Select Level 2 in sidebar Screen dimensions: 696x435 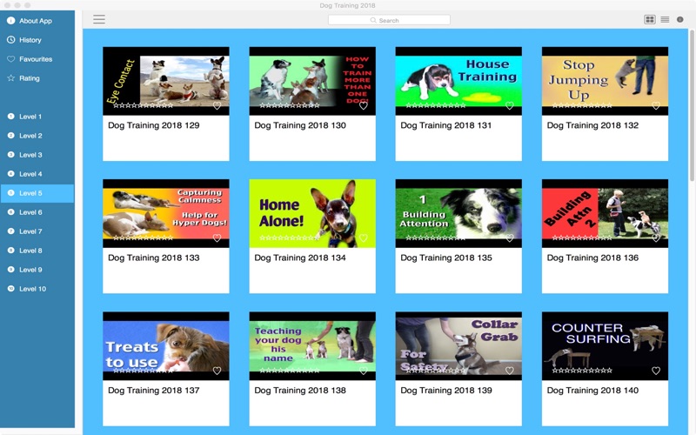37,136
